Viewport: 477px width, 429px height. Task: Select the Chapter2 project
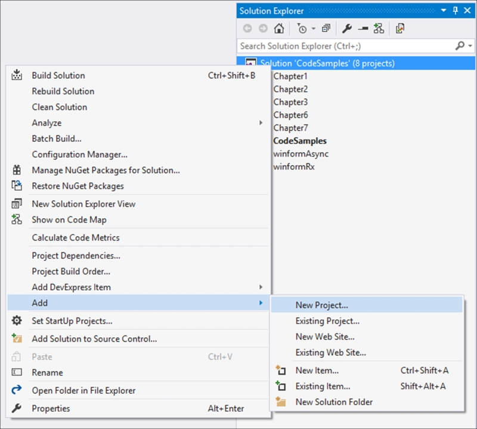pos(290,89)
